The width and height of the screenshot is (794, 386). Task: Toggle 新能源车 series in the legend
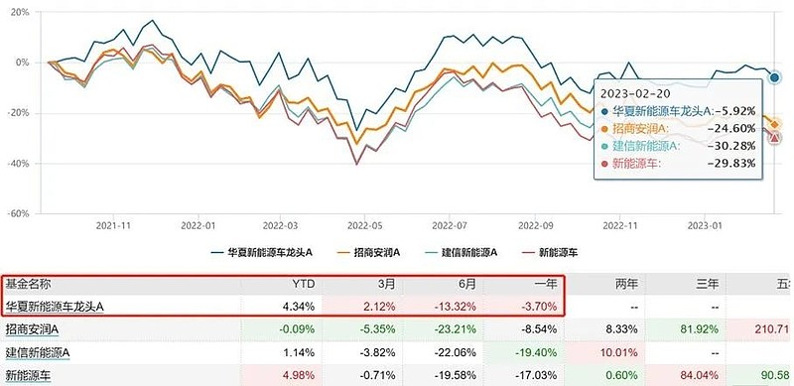coord(548,252)
